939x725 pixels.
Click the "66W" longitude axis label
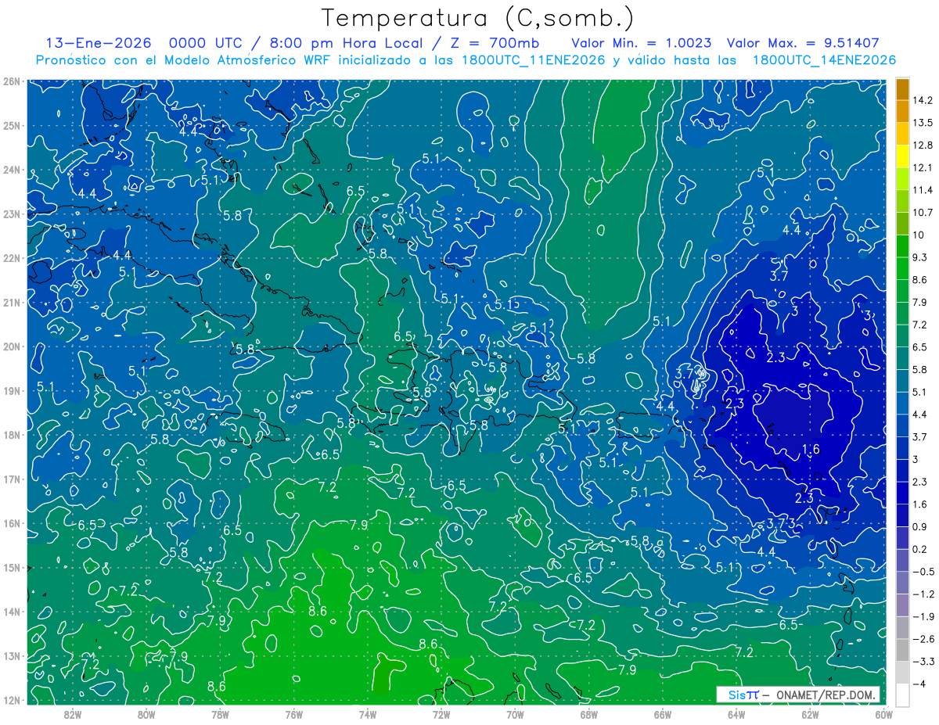point(663,714)
